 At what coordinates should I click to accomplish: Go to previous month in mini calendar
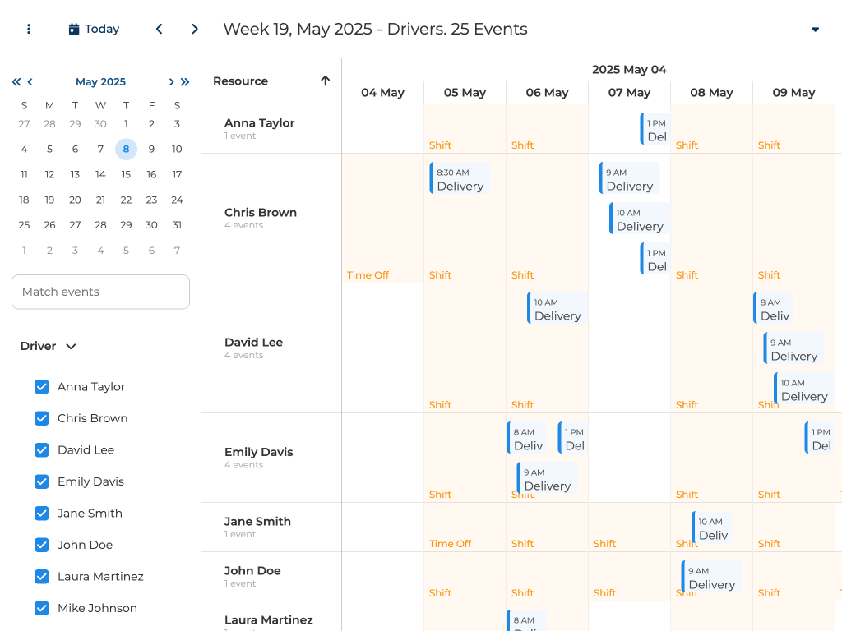[x=30, y=82]
